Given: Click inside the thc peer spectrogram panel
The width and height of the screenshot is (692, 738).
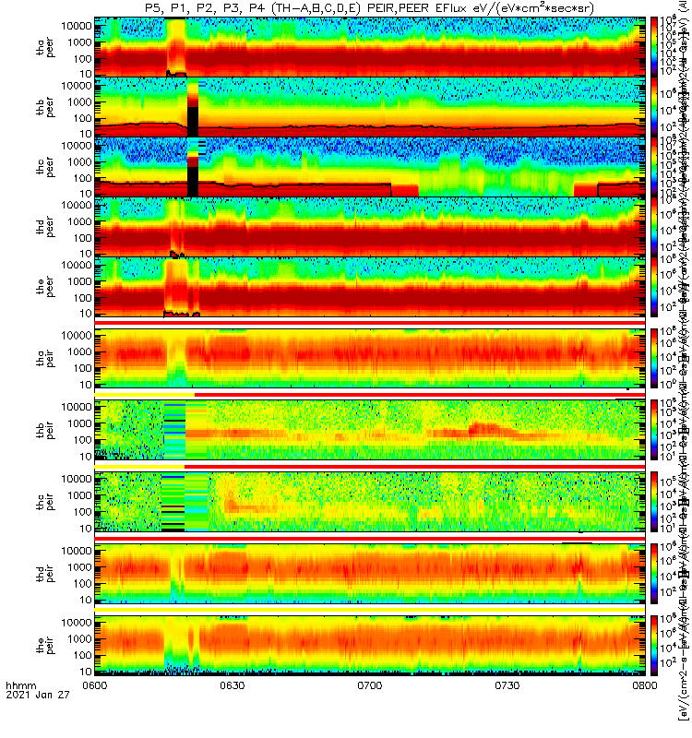Looking at the screenshot, I should pyautogui.click(x=370, y=167).
